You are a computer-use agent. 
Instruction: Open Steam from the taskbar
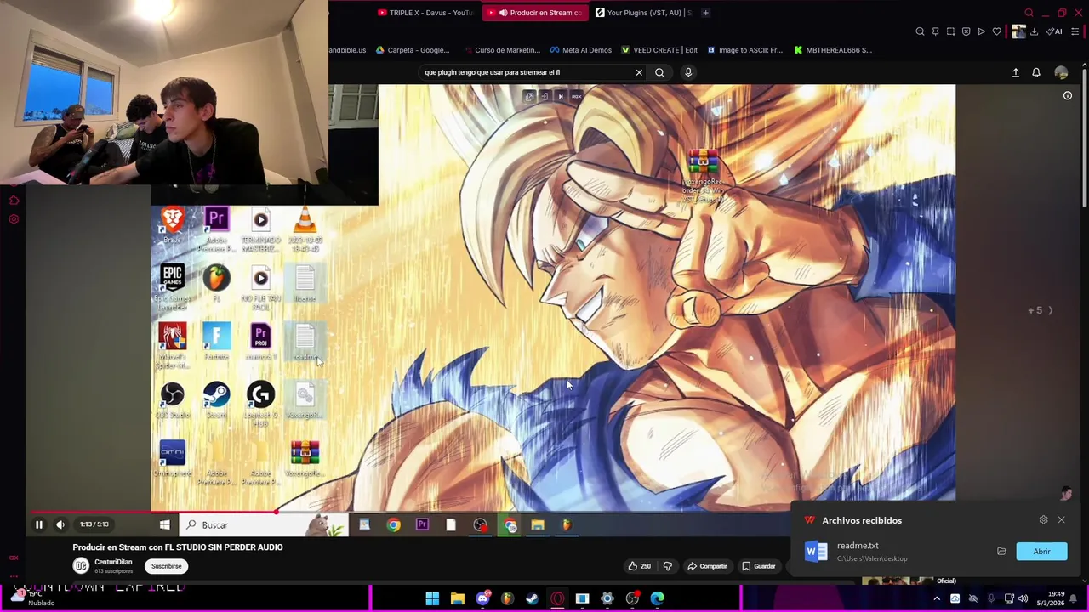click(532, 598)
